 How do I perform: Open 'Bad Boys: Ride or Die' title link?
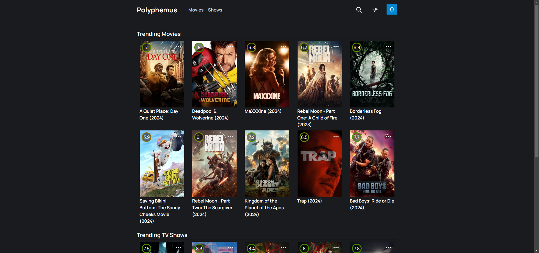click(372, 204)
